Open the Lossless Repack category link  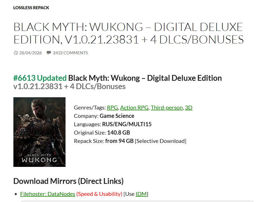coord(31,8)
